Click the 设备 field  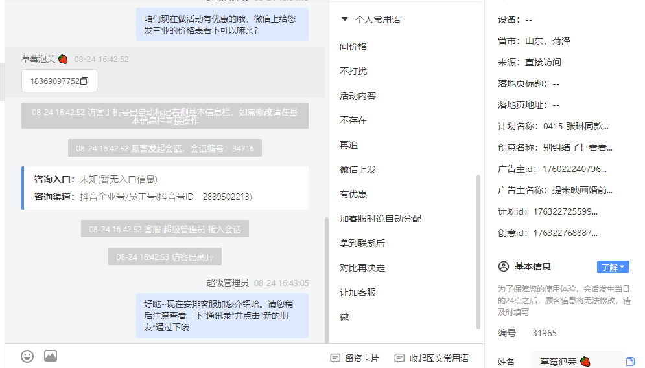click(515, 19)
